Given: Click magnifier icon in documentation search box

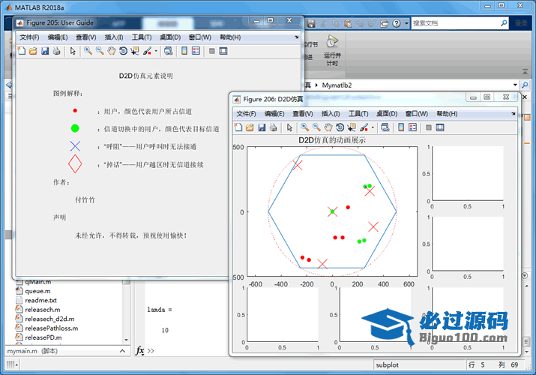Looking at the screenshot, I should pos(504,23).
